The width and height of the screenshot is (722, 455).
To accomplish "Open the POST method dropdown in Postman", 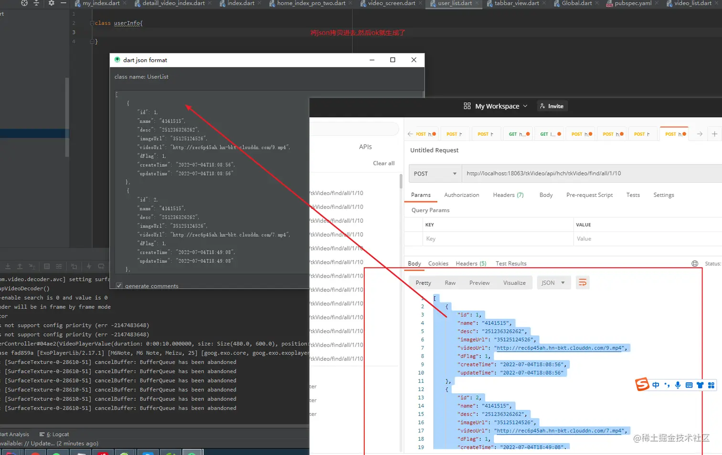I will click(x=435, y=173).
